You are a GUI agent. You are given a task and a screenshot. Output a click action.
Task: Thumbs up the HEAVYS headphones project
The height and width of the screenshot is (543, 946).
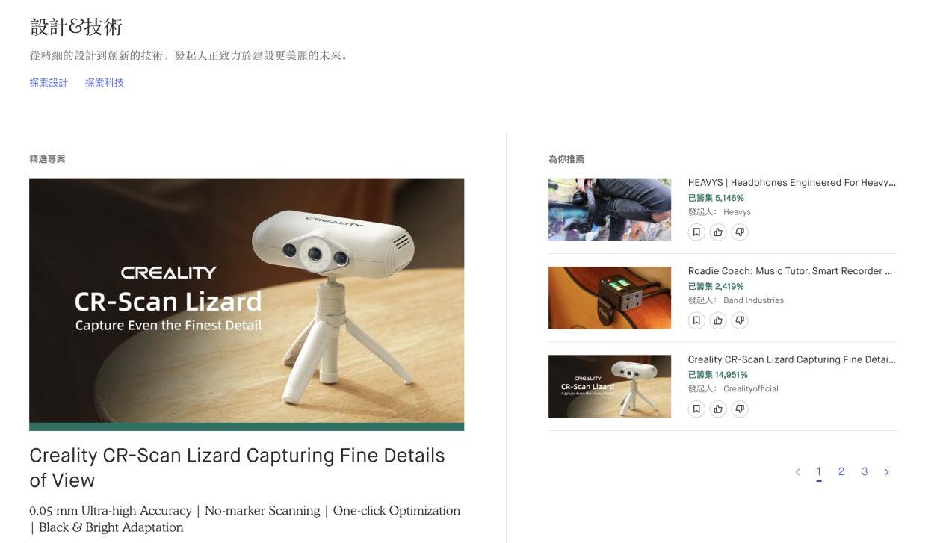[x=718, y=232]
